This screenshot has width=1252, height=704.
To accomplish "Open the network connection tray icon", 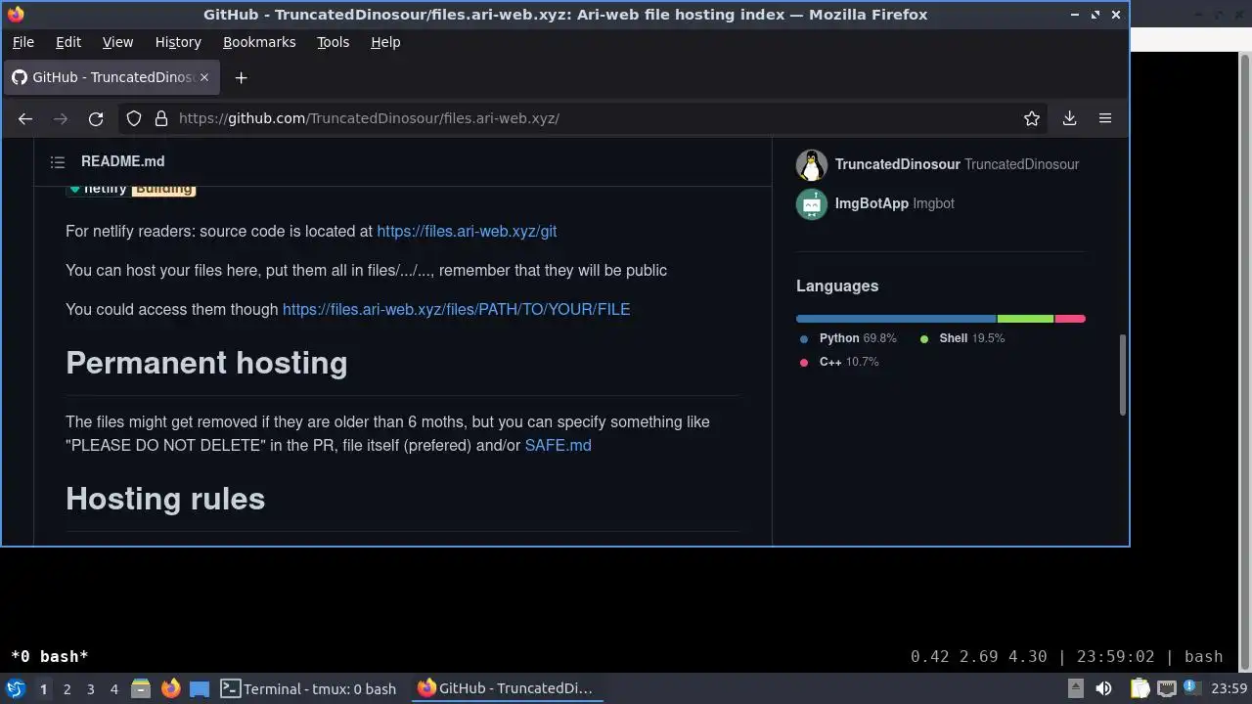I will click(1168, 688).
